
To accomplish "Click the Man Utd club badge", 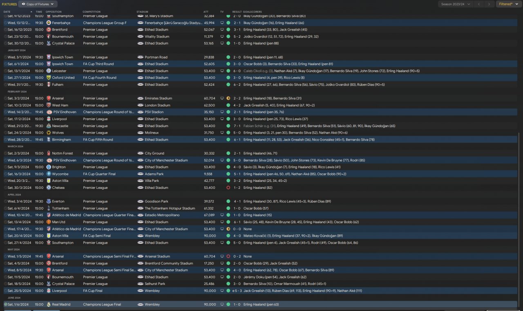I will click(x=49, y=222).
